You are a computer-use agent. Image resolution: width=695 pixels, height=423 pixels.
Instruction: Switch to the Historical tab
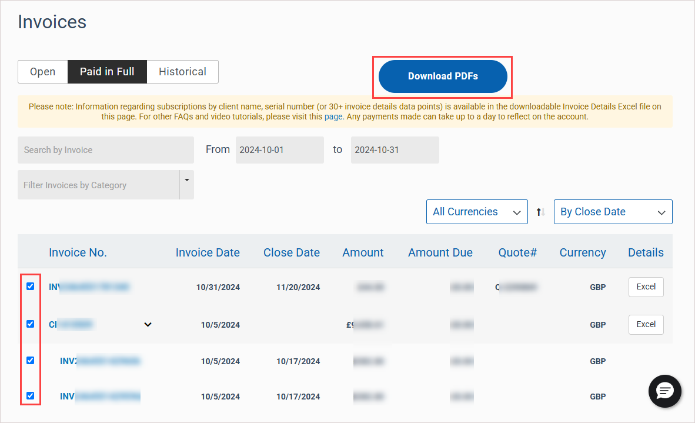click(182, 72)
